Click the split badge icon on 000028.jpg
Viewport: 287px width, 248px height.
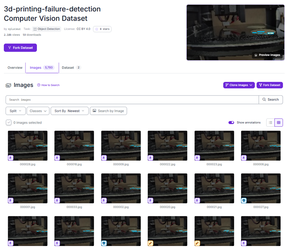point(11,157)
